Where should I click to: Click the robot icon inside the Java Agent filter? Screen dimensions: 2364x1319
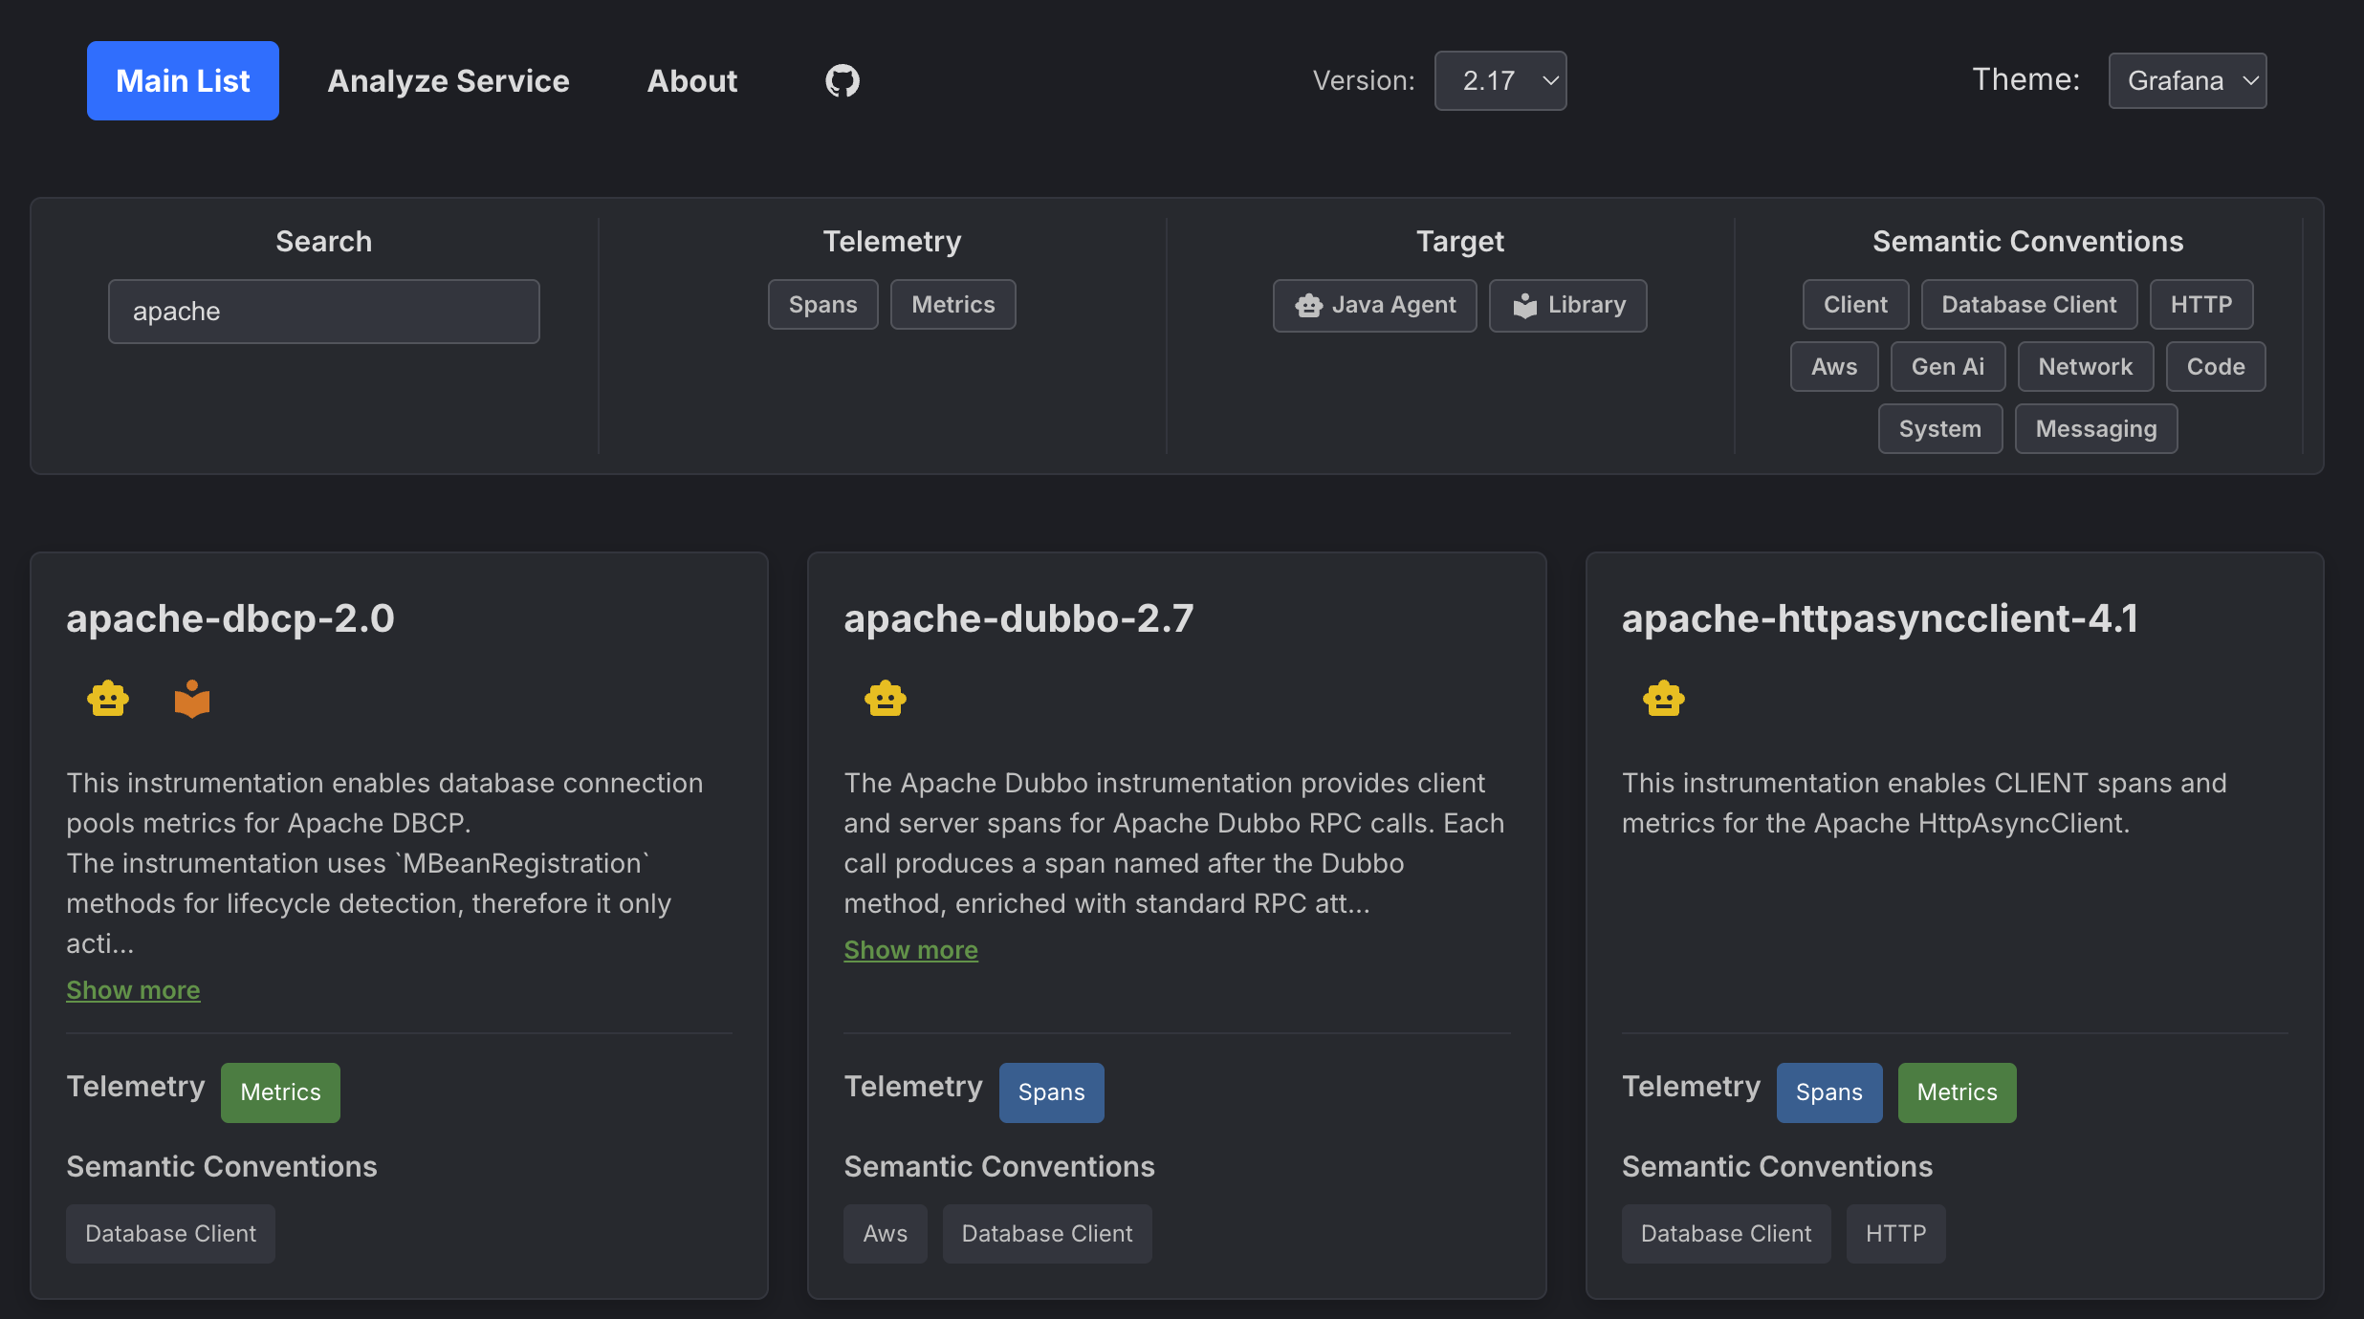(1308, 306)
